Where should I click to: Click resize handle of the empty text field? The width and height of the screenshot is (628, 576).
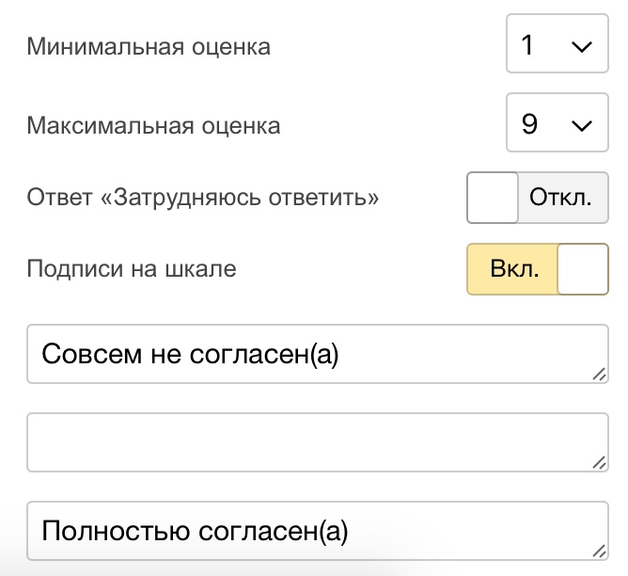(600, 462)
